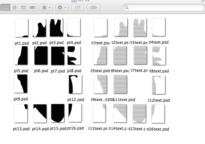Image resolution: width=205 pixels, height=144 pixels.
Task: Select the pt6.psd file thumbnail
Action: 41,55
